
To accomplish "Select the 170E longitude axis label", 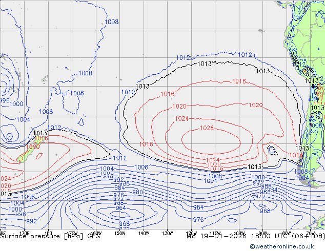I will click(24, 234).
